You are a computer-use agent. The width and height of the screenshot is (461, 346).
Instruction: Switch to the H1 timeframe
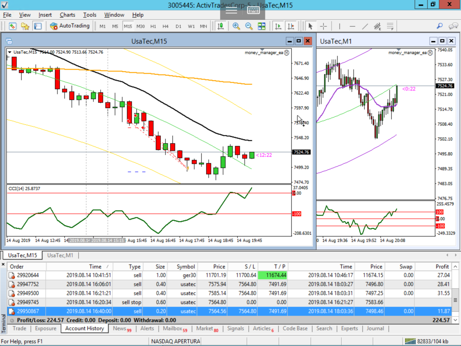tap(153, 26)
